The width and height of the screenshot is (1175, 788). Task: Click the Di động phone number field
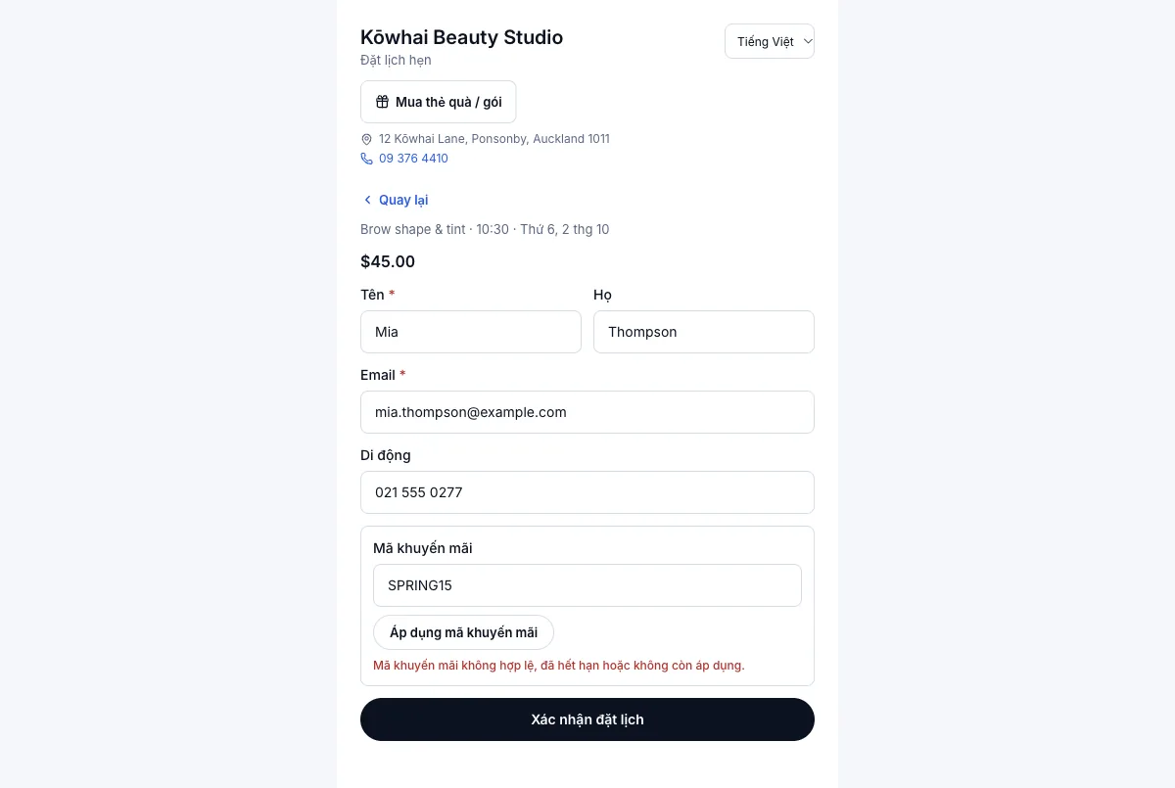point(587,492)
